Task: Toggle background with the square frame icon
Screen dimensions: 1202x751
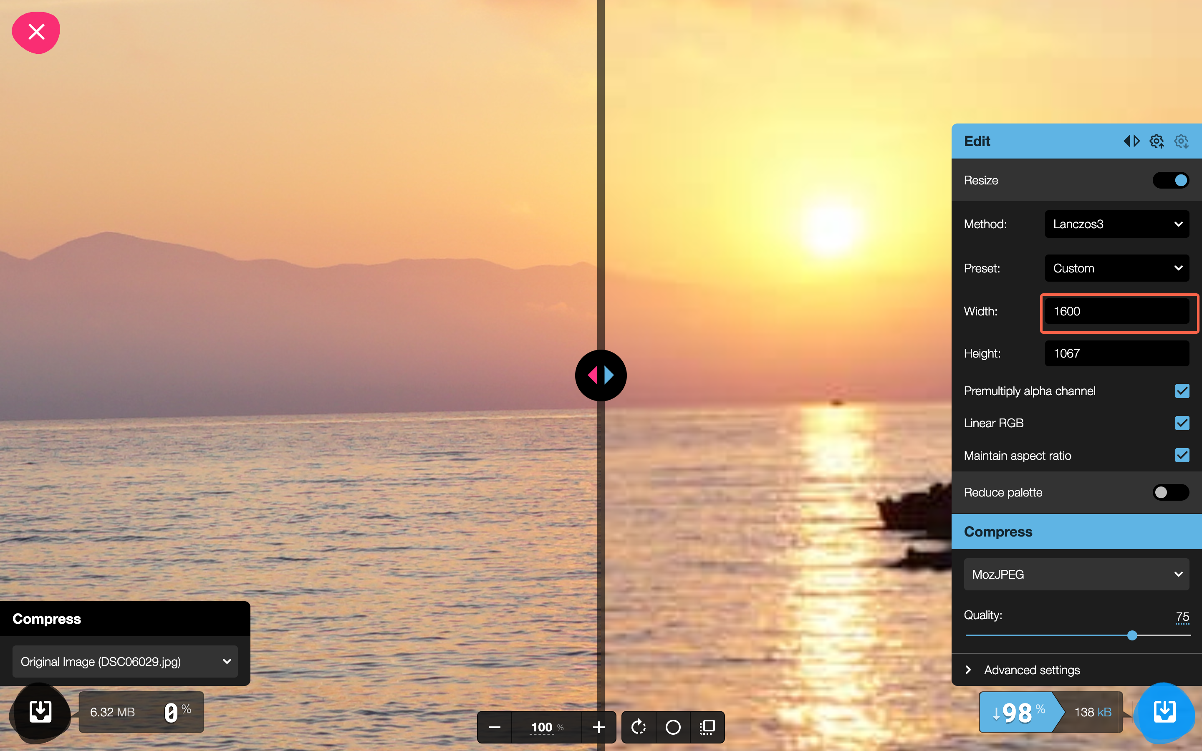Action: (x=707, y=727)
